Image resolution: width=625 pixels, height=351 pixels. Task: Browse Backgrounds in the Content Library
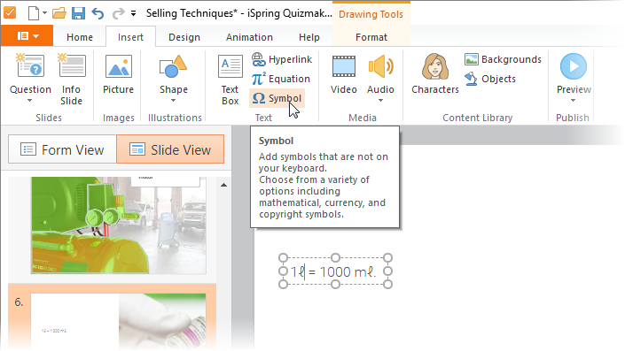point(503,59)
